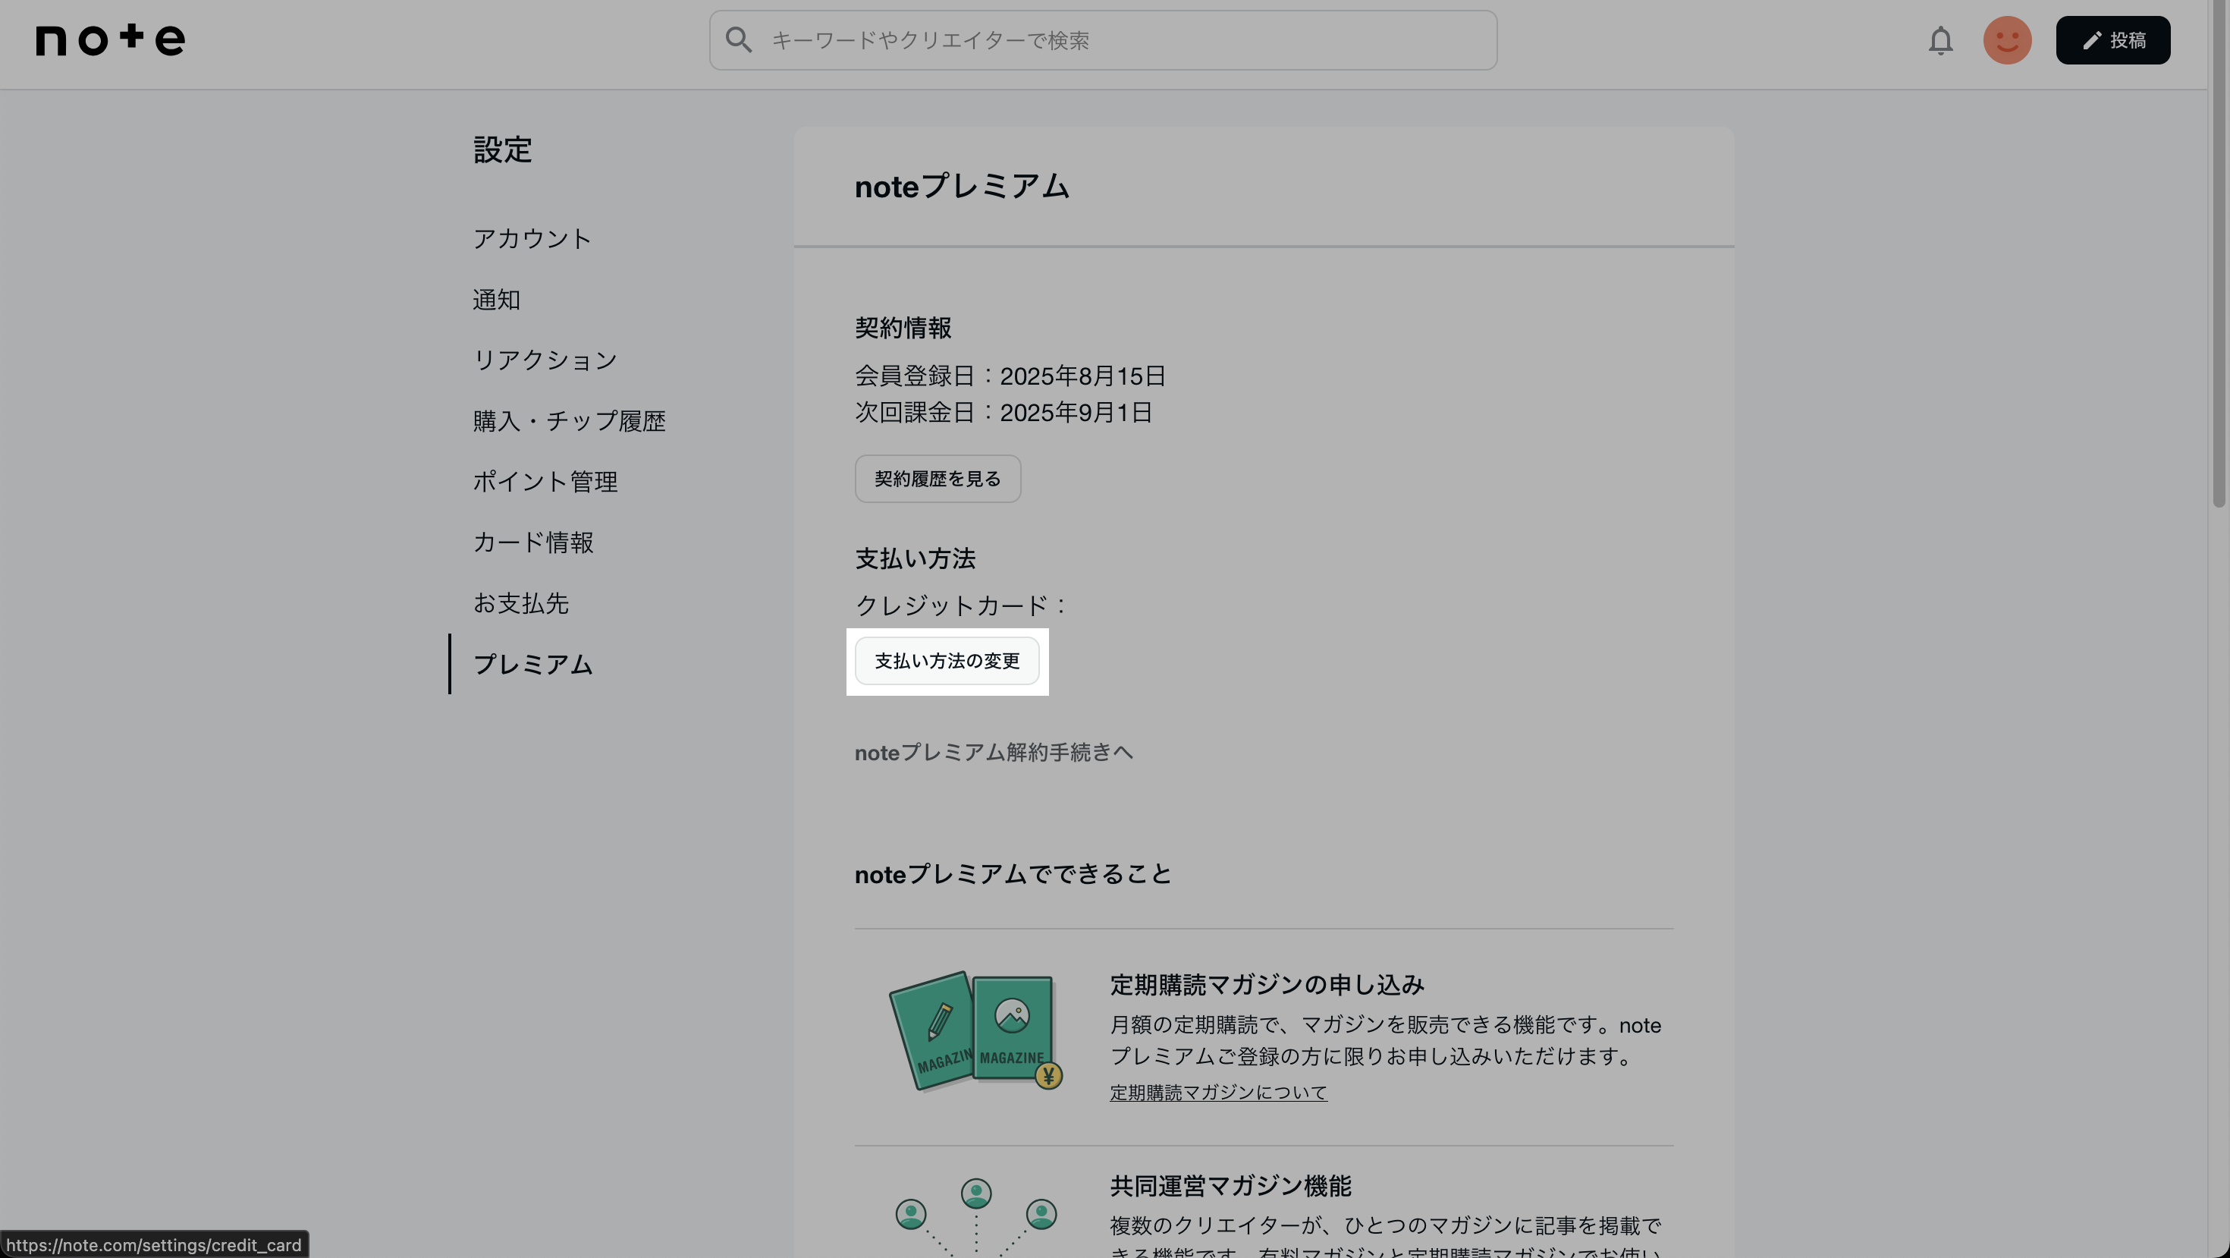Click 契約履歴を見る button

click(937, 478)
